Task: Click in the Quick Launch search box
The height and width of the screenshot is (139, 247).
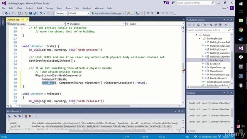Action: 196,3
